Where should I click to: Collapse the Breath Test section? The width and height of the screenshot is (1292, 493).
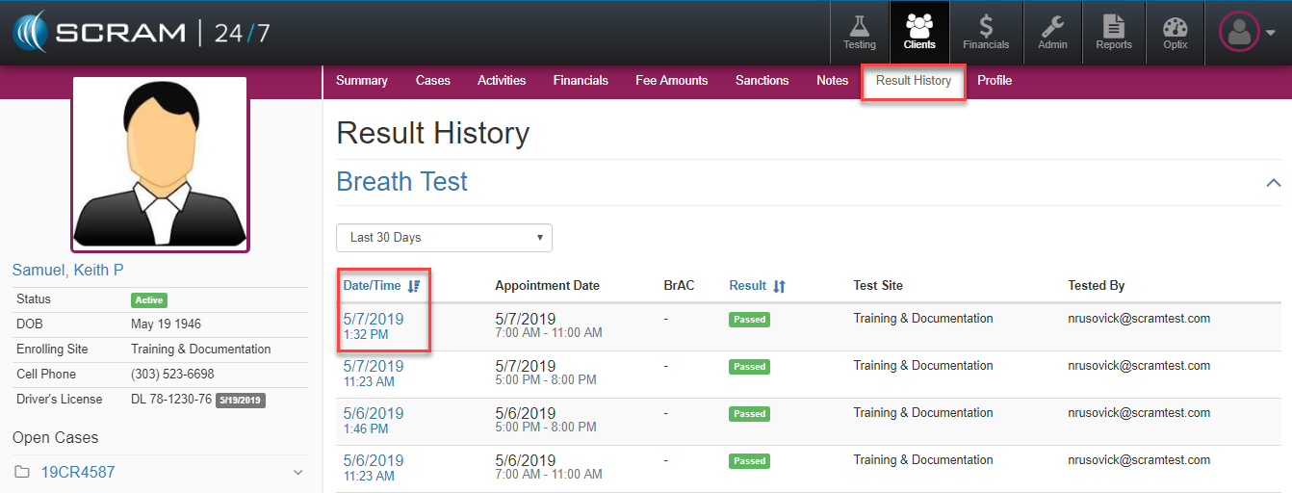1273,182
